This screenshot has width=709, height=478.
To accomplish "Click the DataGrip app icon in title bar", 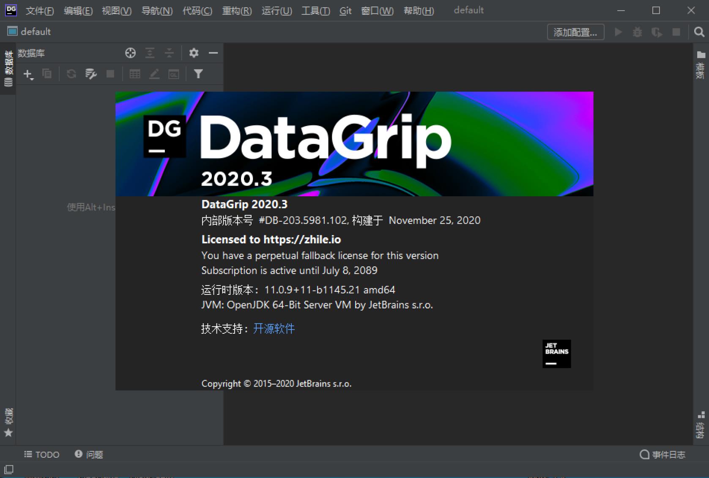I will (x=11, y=10).
